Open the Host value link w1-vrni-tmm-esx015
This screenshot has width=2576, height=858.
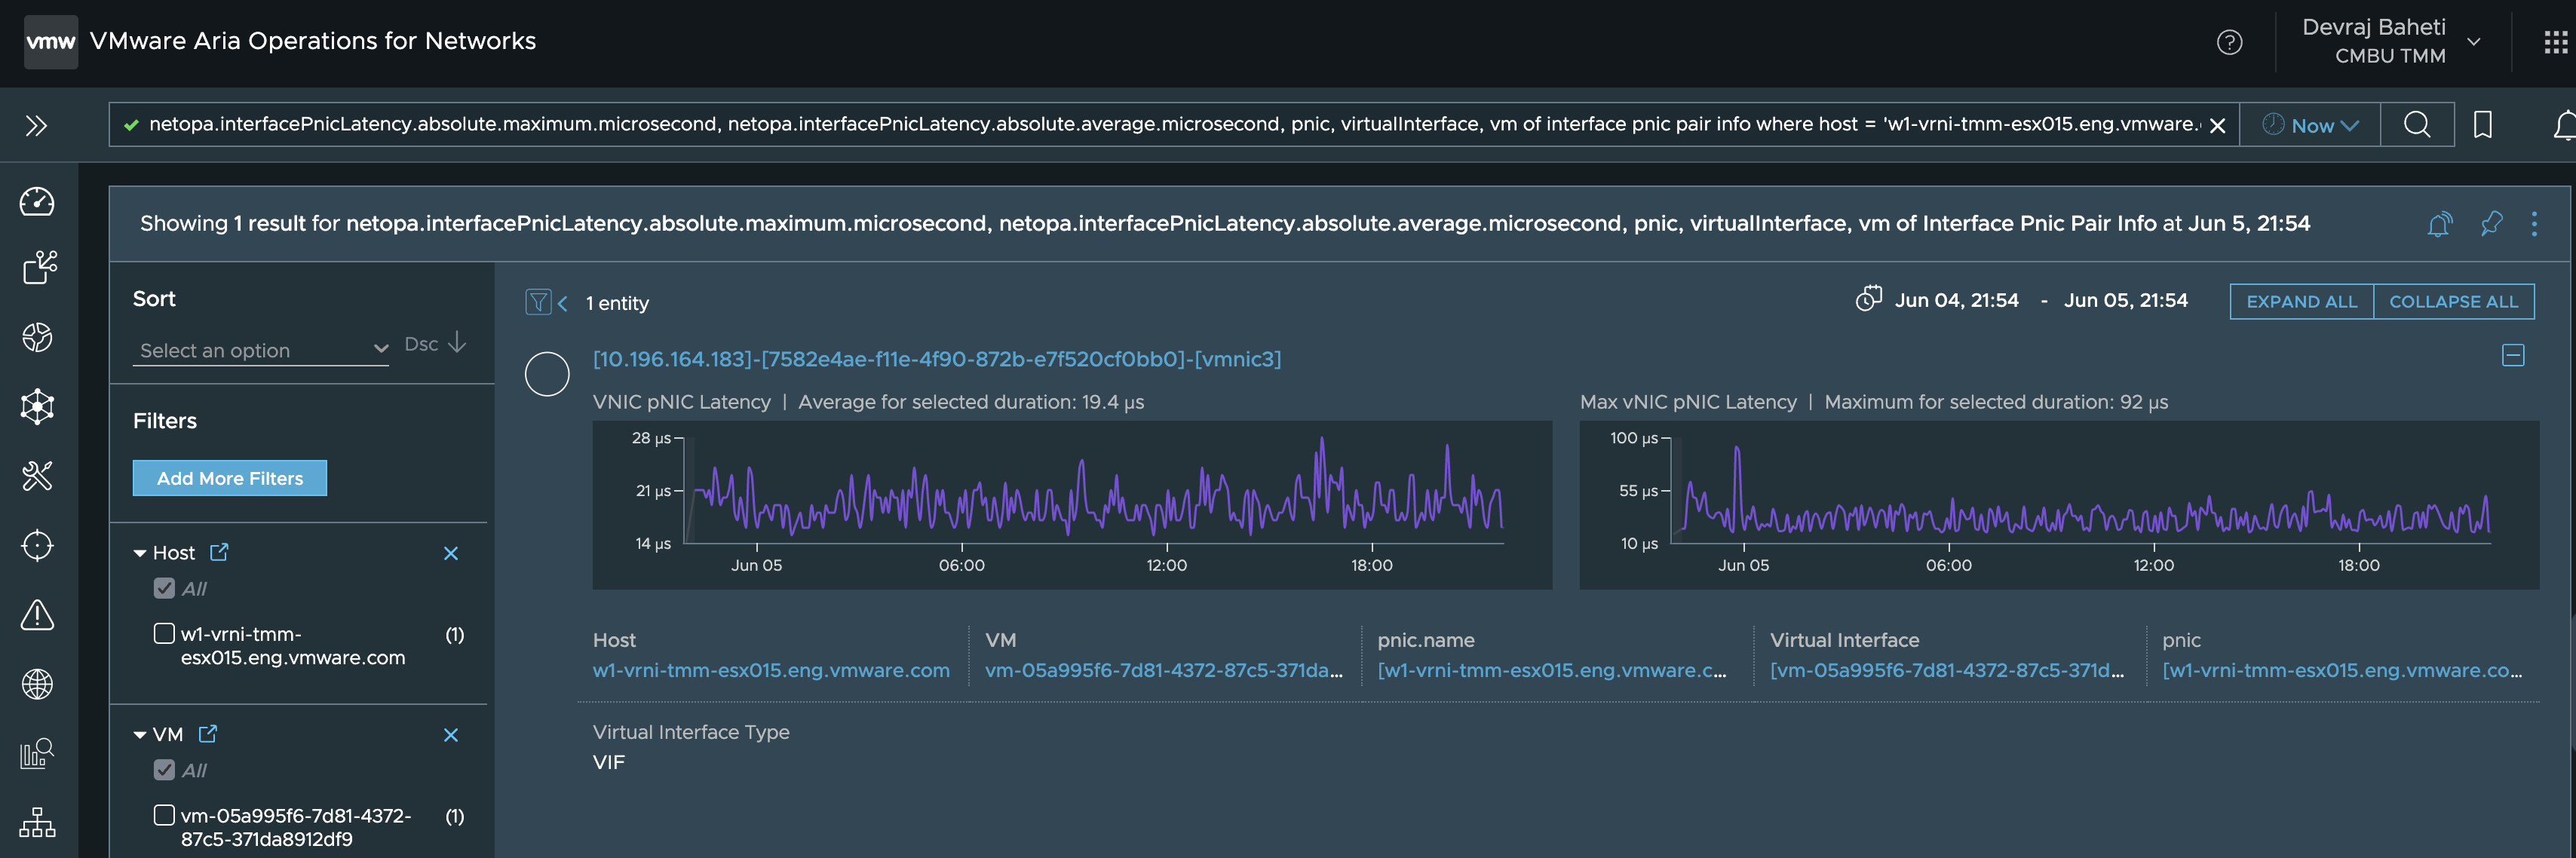click(771, 670)
